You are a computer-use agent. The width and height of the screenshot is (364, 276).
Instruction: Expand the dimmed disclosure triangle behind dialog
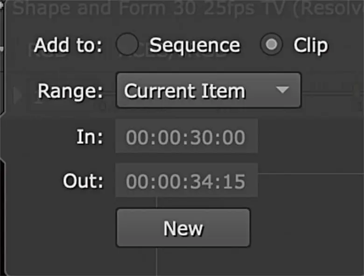(19, 96)
